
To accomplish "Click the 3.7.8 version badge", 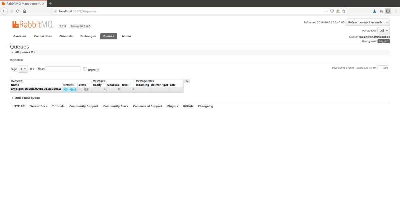I will (x=63, y=26).
